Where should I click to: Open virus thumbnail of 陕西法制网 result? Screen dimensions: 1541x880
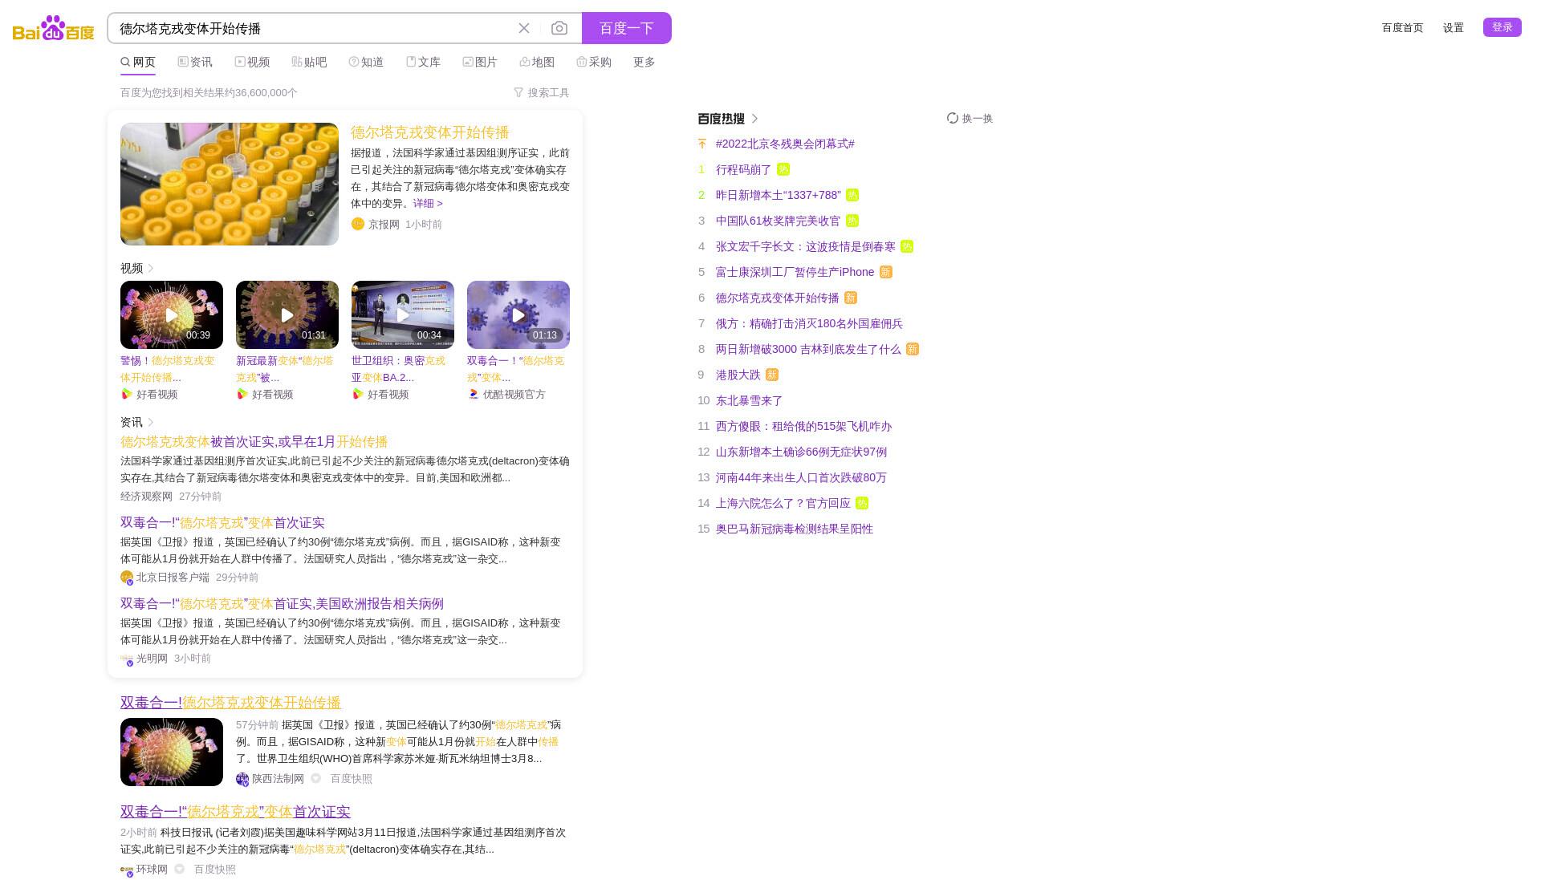172,752
